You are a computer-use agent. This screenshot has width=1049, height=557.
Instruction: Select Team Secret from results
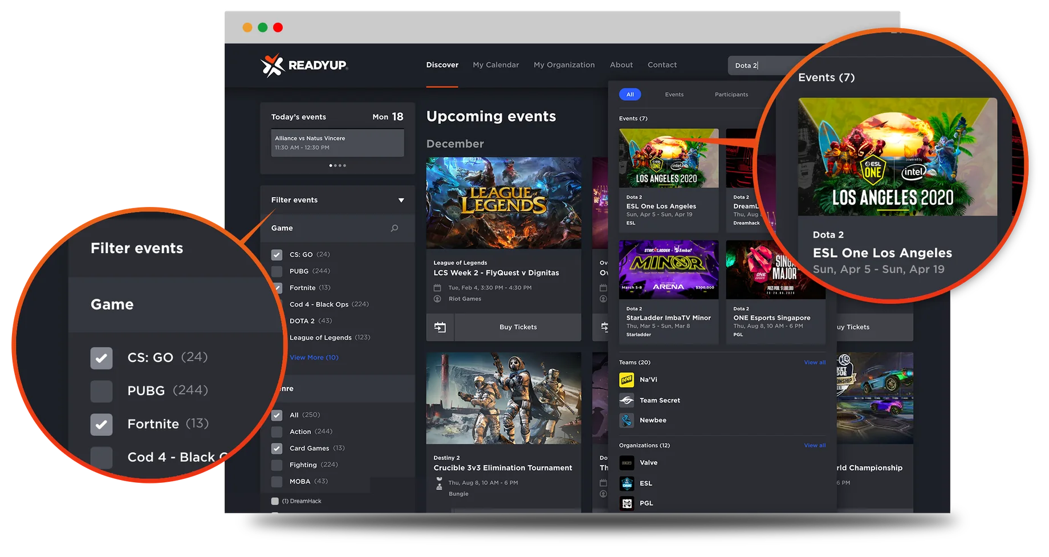point(660,401)
